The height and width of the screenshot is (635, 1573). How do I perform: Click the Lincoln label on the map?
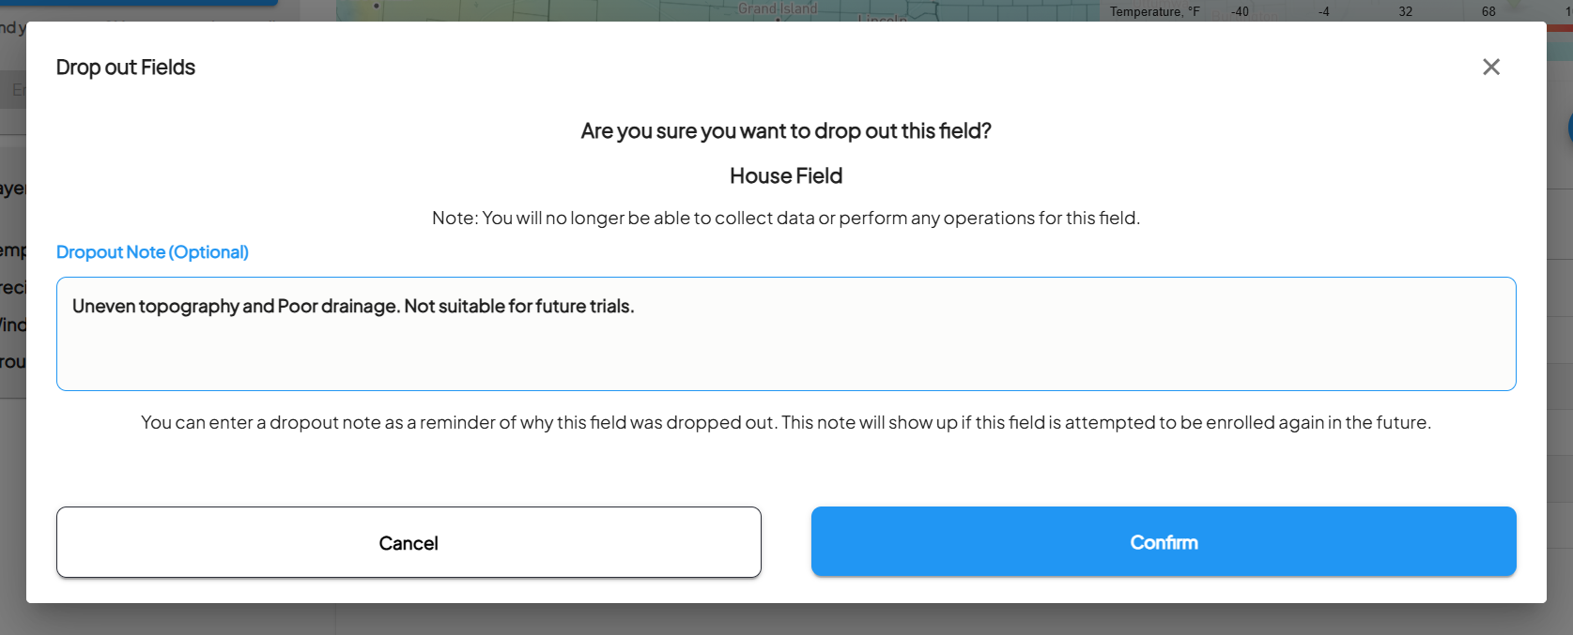(883, 18)
